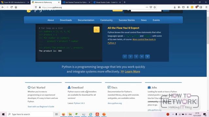Open the Success Stories menu

pyautogui.click(x=127, y=20)
